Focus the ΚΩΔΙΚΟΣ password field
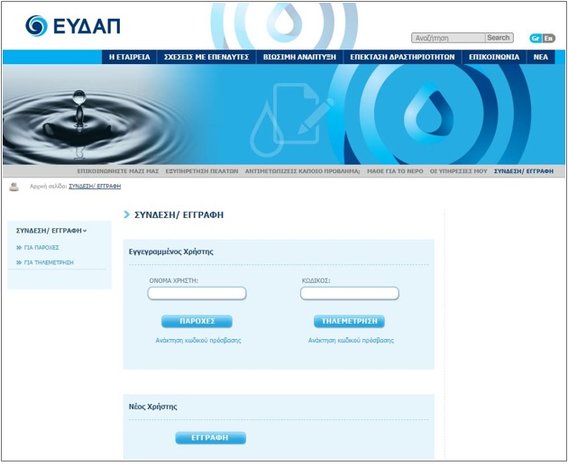Viewport: 568px width, 466px height. tap(349, 294)
